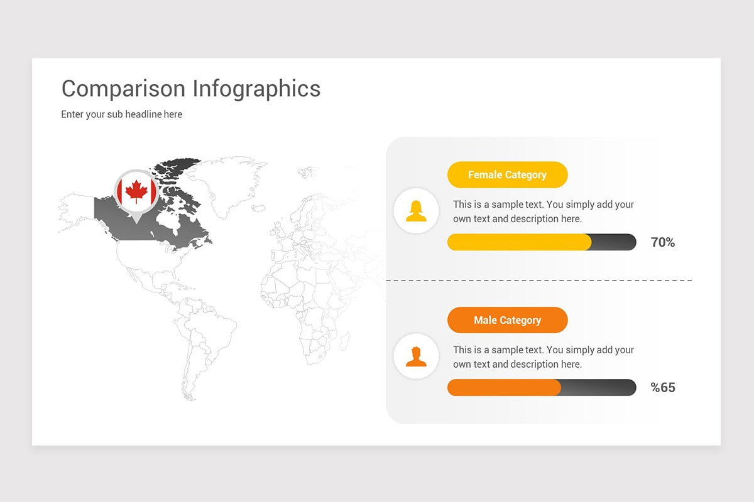Select the 70% percentage label
This screenshot has height=502, width=754.
pyautogui.click(x=663, y=242)
